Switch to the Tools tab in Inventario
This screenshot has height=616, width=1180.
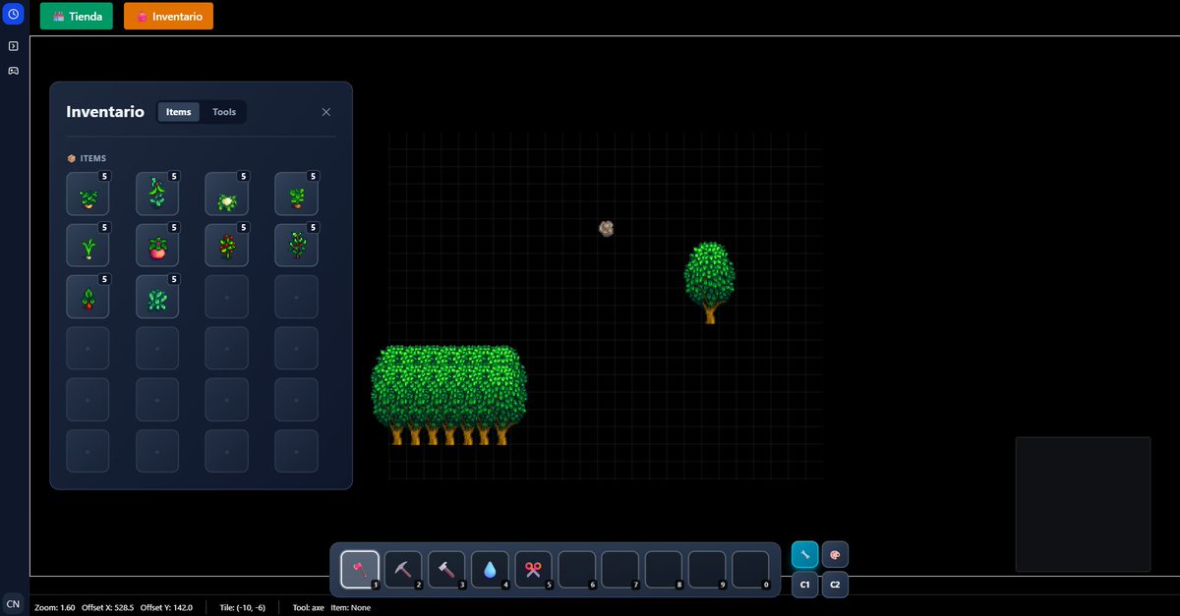224,111
